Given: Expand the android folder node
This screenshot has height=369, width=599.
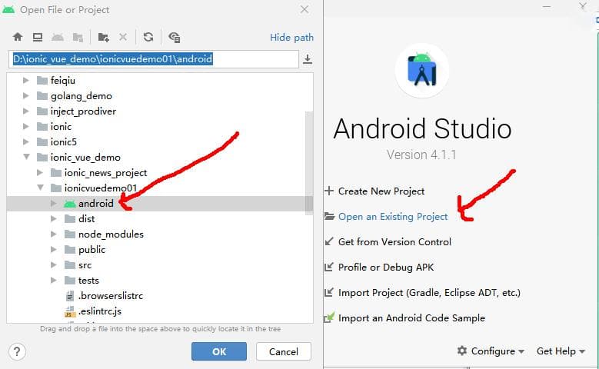Looking at the screenshot, I should click(54, 204).
